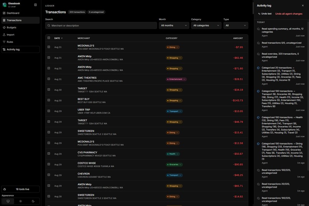Click the magnifier icon of Read transactions 20/320 entry
Viewport: 309px width, 206px height.
coord(258,184)
